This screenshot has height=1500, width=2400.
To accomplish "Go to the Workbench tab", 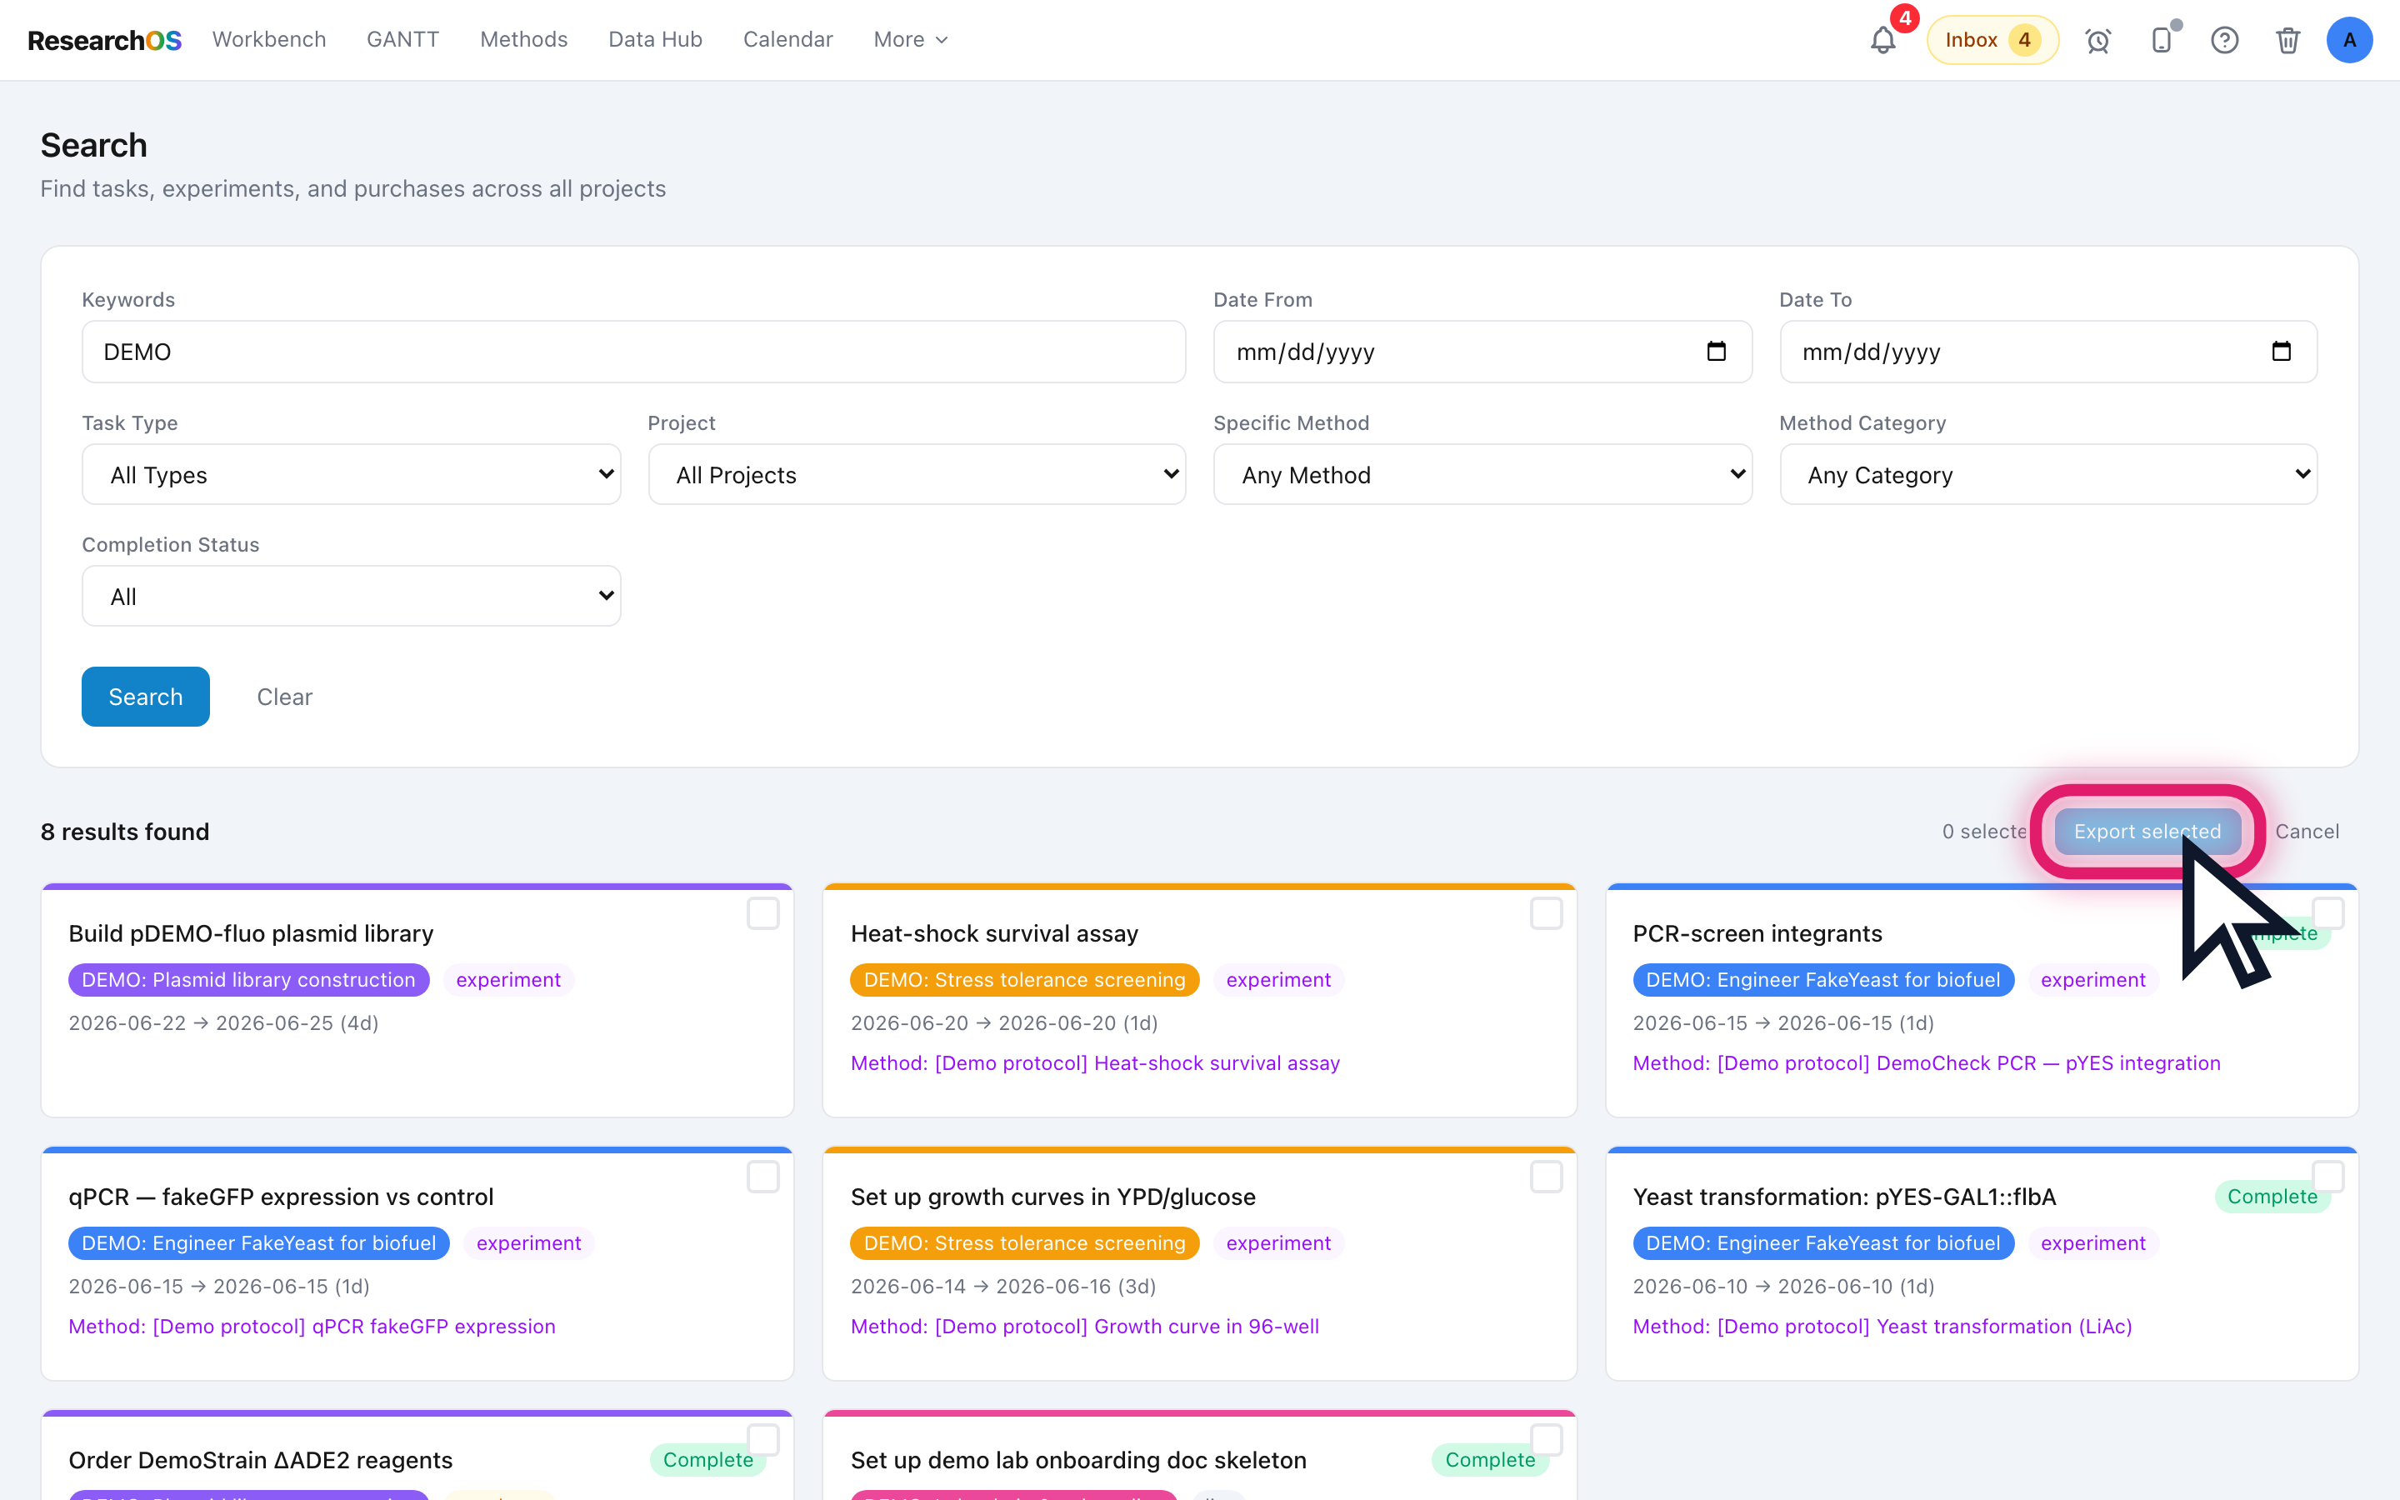I will tap(269, 40).
